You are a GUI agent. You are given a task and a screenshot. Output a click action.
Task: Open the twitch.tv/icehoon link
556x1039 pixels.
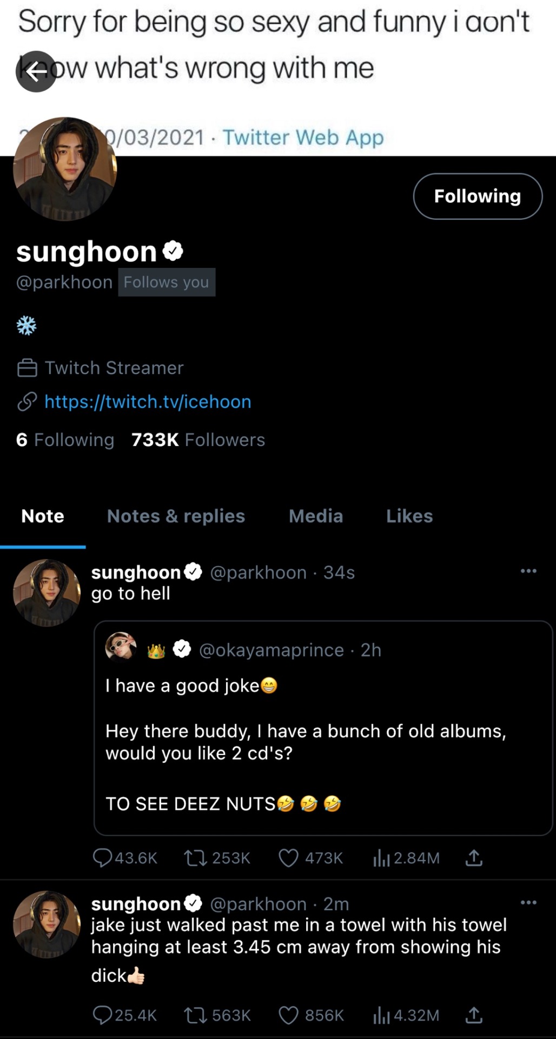[x=148, y=402]
